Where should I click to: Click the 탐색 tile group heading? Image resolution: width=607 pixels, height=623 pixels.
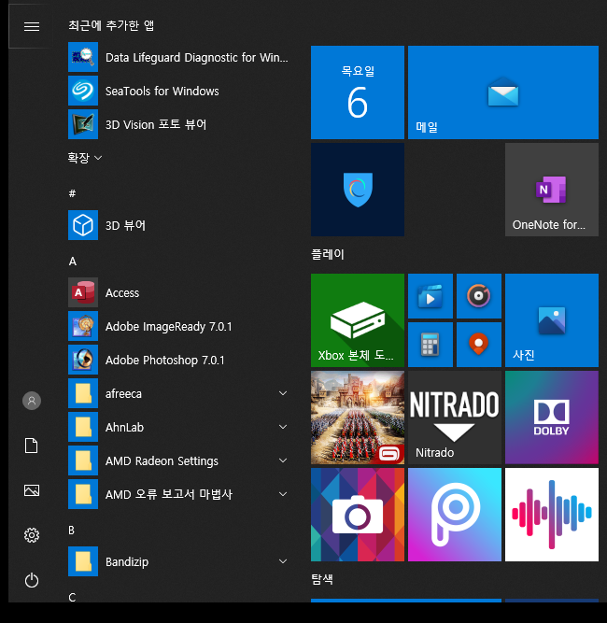(322, 579)
